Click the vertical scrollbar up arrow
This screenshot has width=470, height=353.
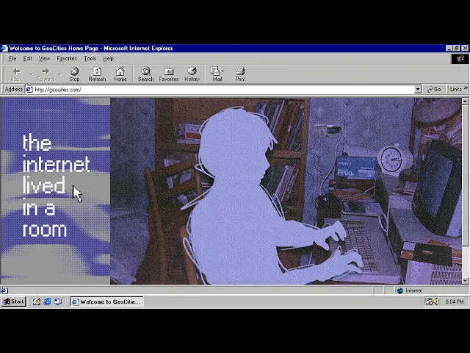pyautogui.click(x=465, y=101)
